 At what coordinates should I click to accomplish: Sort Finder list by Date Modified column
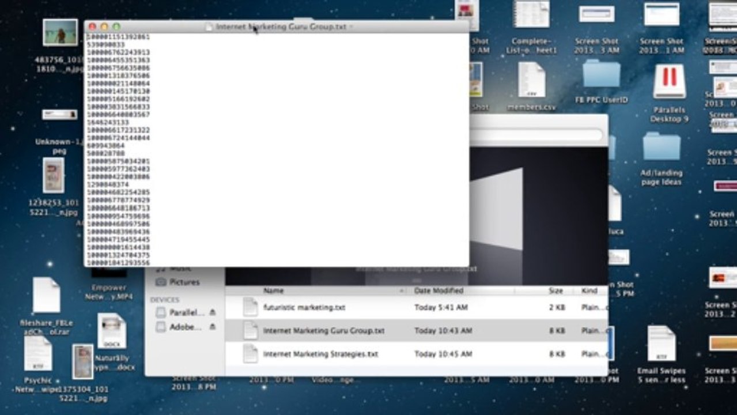click(438, 291)
